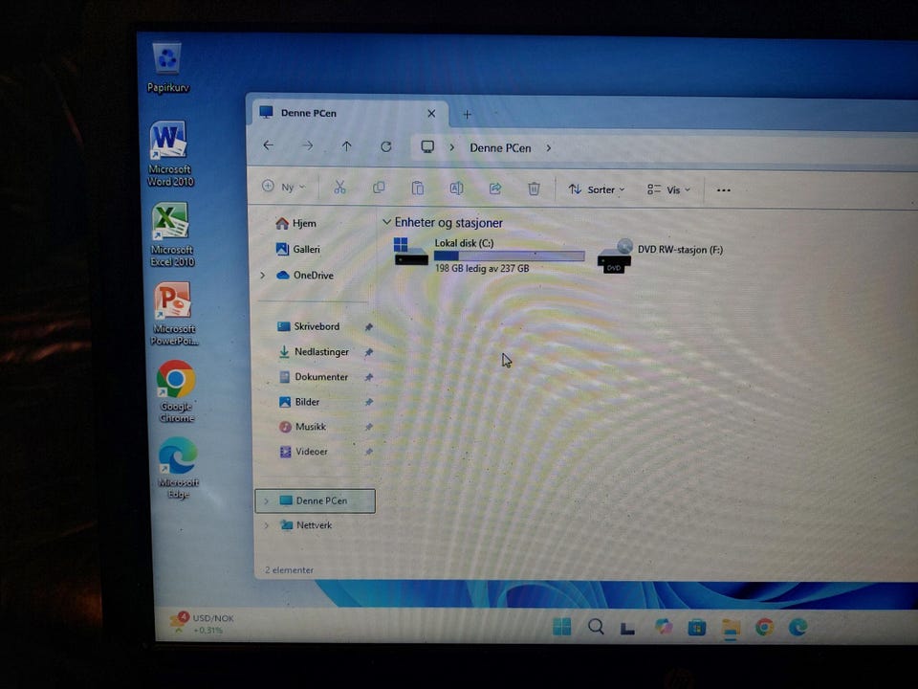918x689 pixels.
Task: Unpin Dokumenter using its pin icon
Action: [369, 377]
